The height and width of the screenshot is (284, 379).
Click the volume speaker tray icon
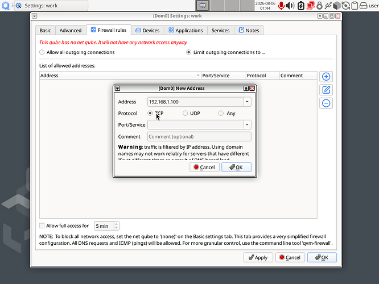point(290,6)
